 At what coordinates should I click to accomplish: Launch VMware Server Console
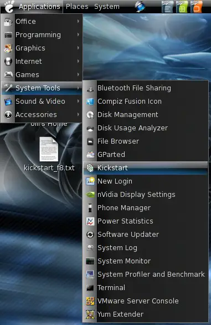click(x=146, y=301)
